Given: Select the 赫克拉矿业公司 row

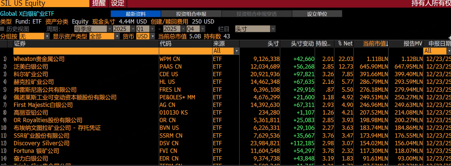Looking at the screenshot, I should point(225,82).
